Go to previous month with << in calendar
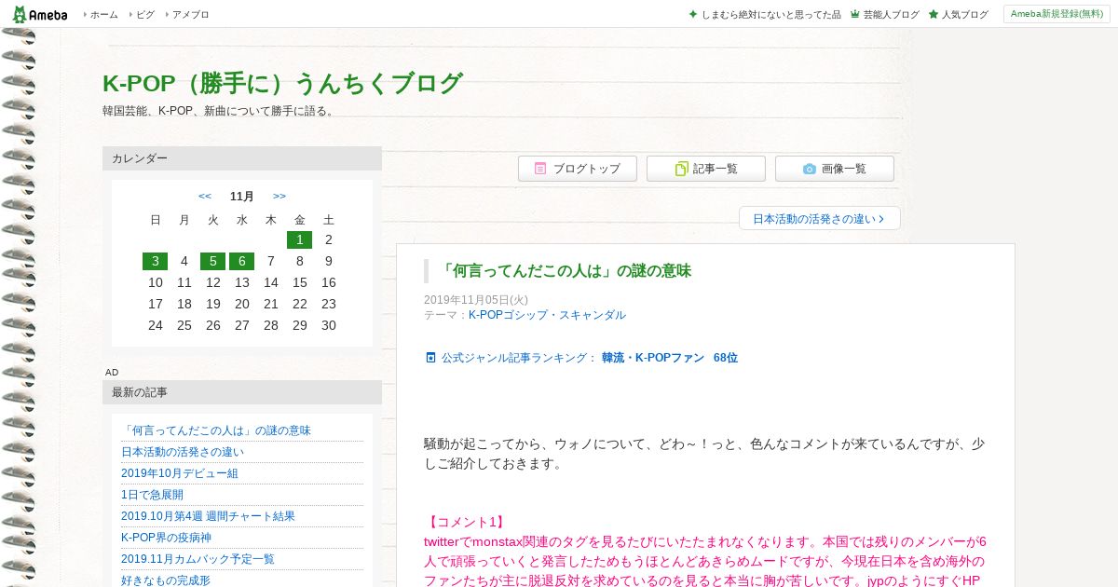Image resolution: width=1118 pixels, height=587 pixels. (x=205, y=196)
